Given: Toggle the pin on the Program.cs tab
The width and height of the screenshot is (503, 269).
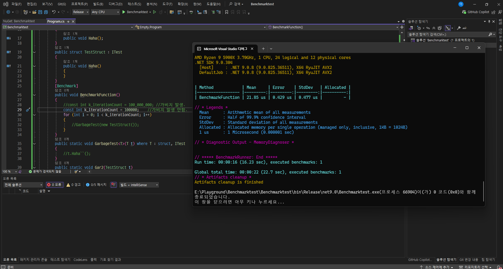Looking at the screenshot, I should [68, 21].
